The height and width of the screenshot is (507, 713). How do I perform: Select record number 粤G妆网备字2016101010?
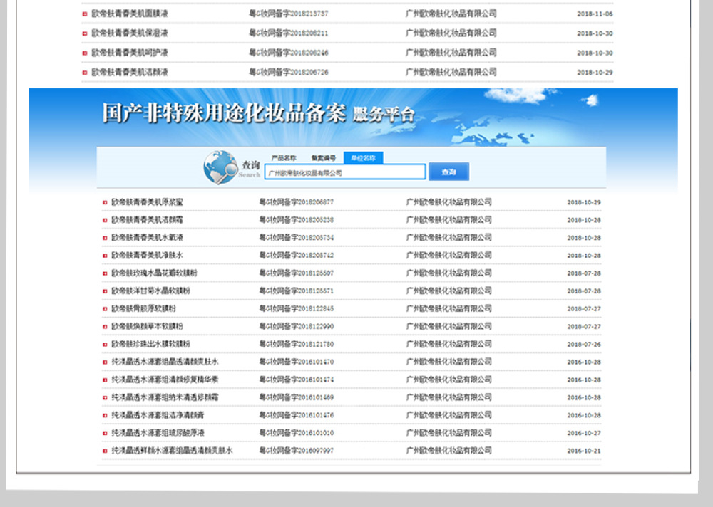(297, 432)
